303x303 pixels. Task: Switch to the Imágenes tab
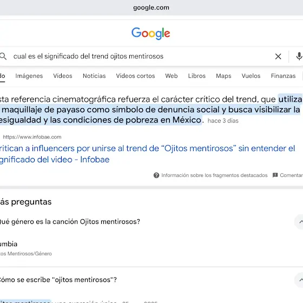[x=29, y=76]
